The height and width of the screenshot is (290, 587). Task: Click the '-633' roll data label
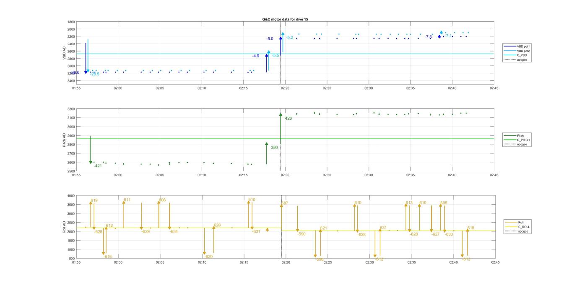(449, 234)
